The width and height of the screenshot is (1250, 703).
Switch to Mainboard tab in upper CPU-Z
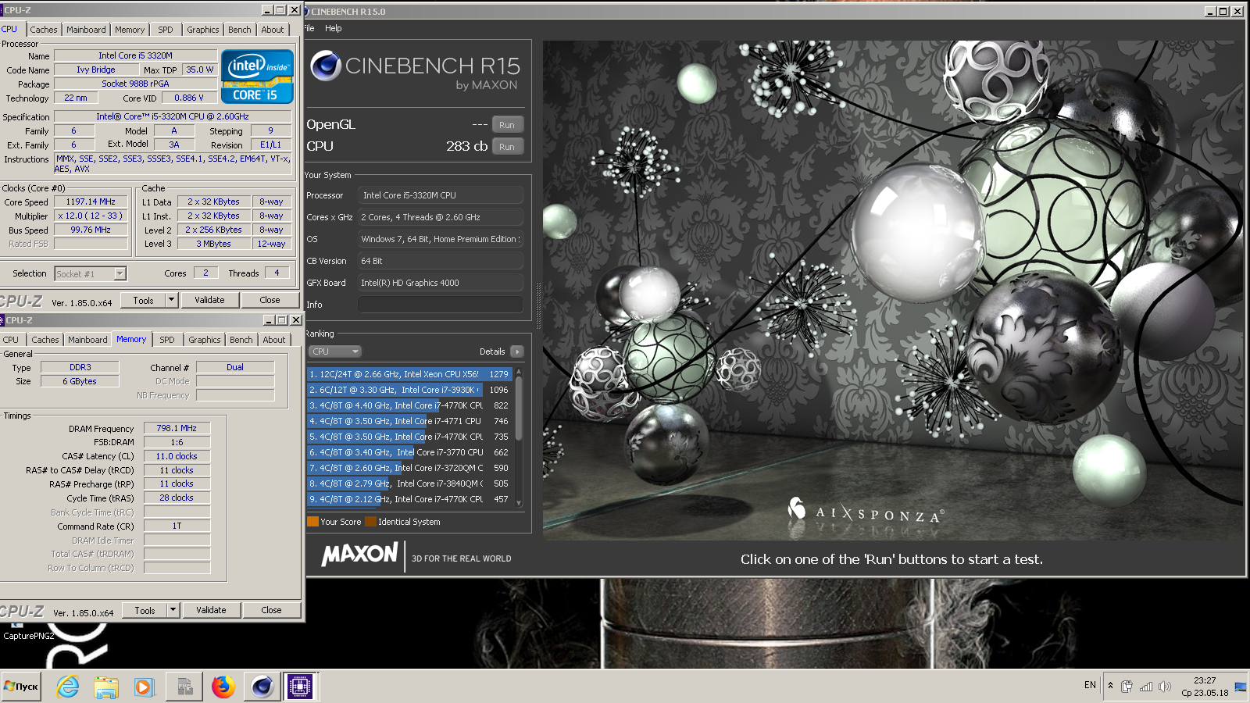tap(86, 30)
